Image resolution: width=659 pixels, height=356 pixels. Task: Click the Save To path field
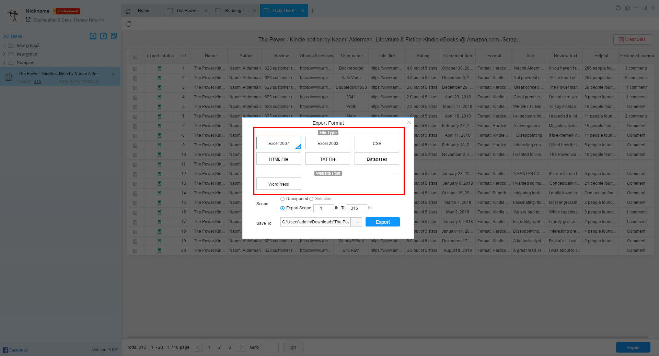315,222
